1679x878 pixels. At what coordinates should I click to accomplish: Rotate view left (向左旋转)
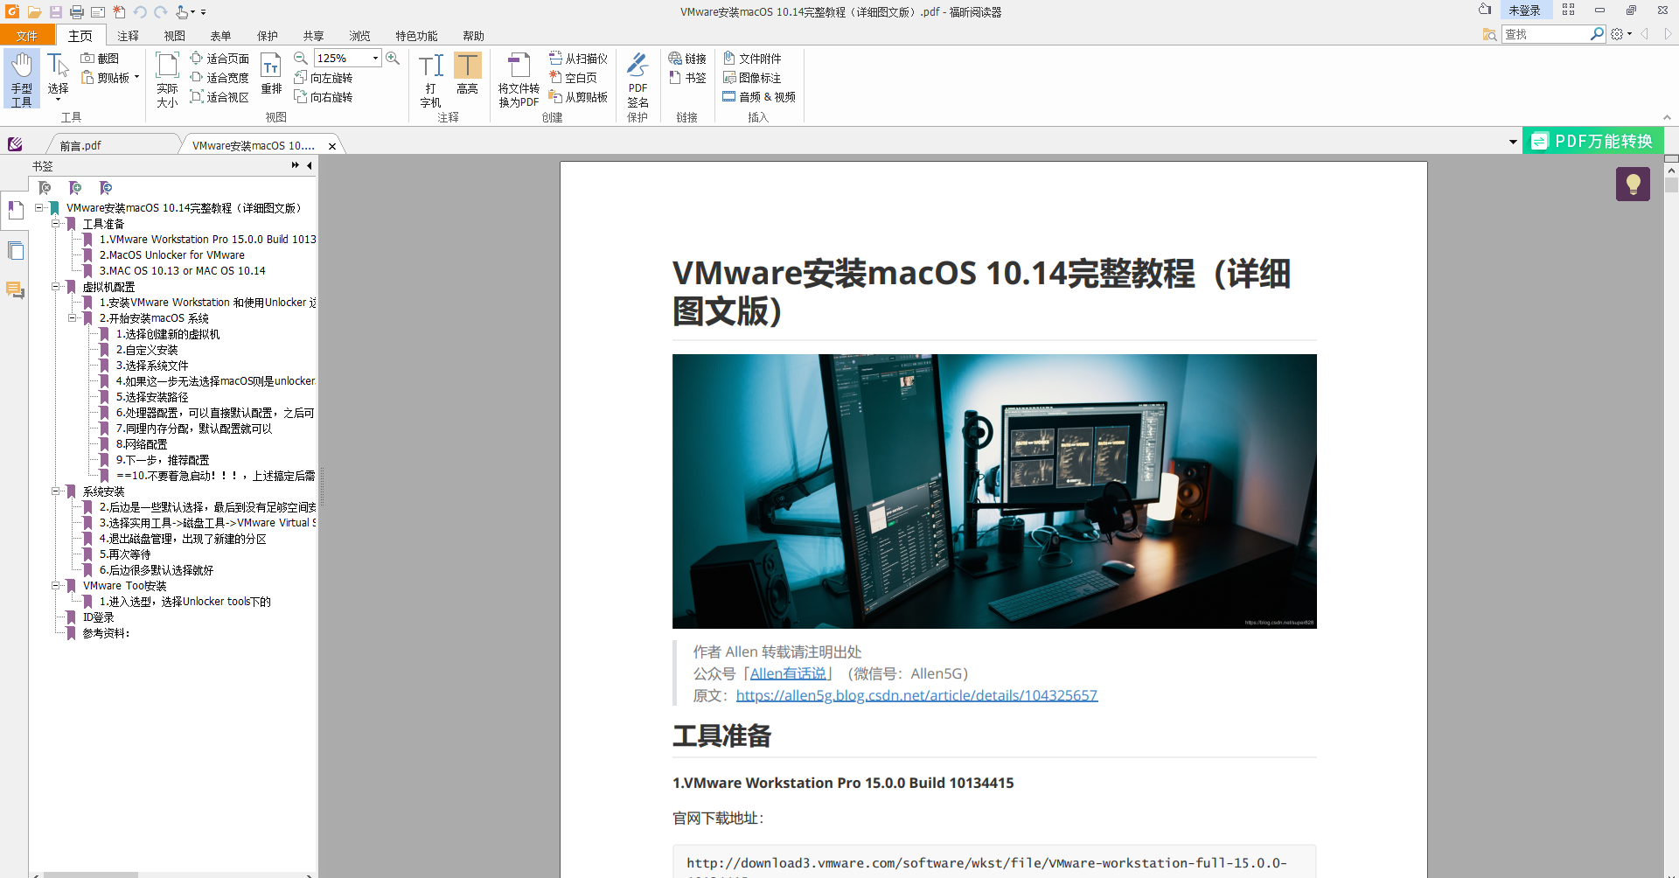point(323,78)
